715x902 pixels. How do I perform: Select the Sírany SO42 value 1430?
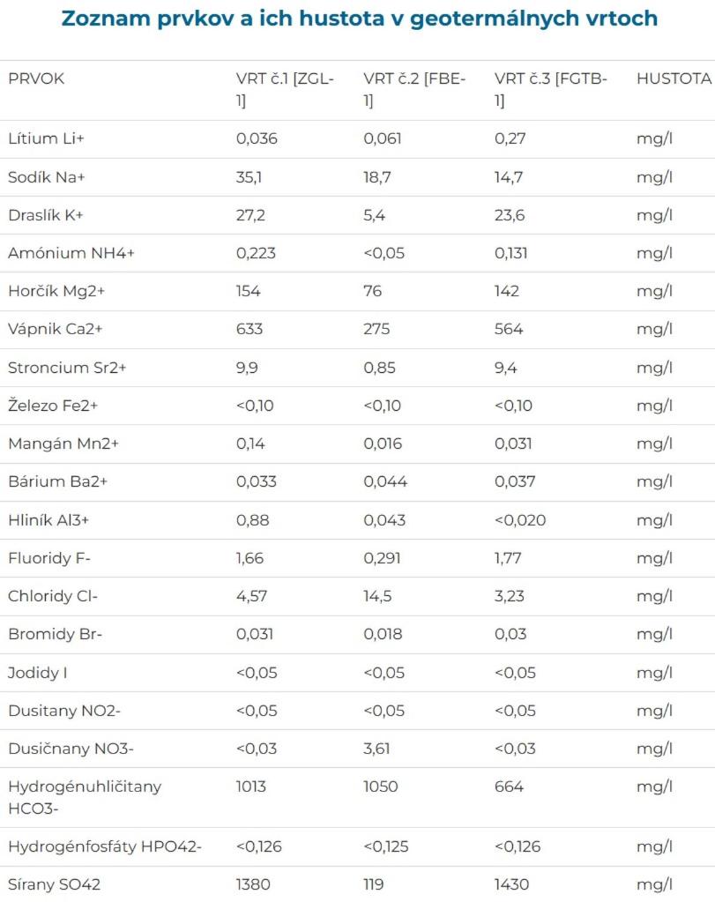coord(511,884)
